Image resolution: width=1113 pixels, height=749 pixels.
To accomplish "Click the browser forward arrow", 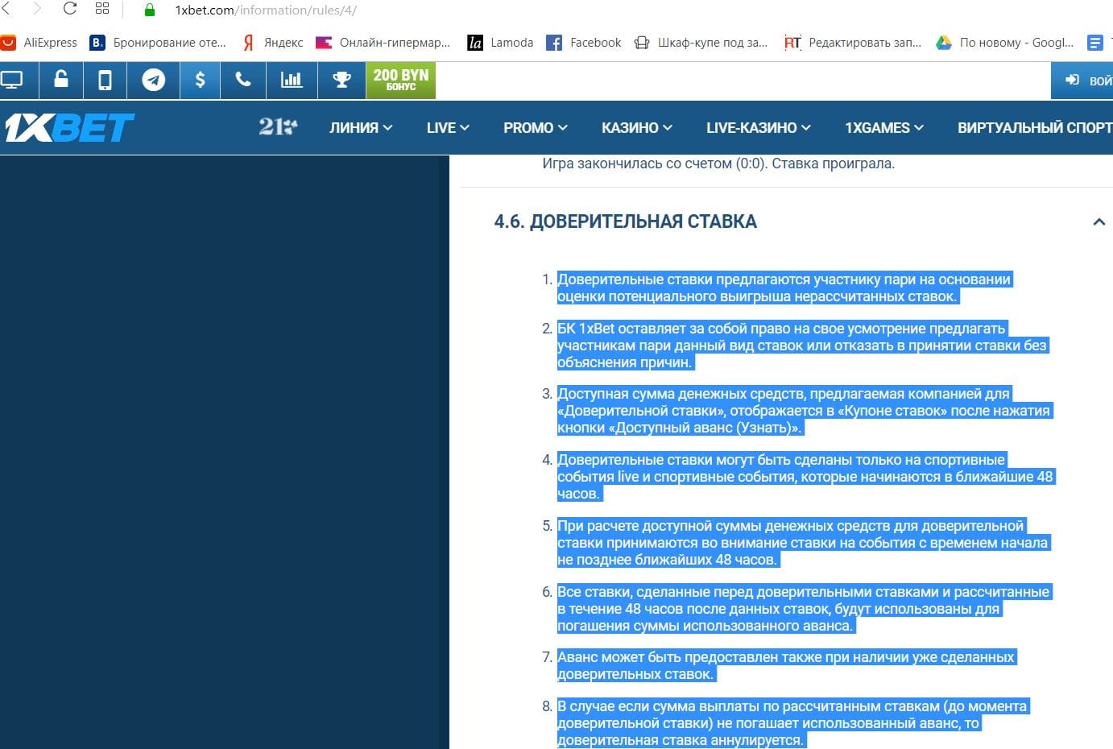I will [x=36, y=9].
